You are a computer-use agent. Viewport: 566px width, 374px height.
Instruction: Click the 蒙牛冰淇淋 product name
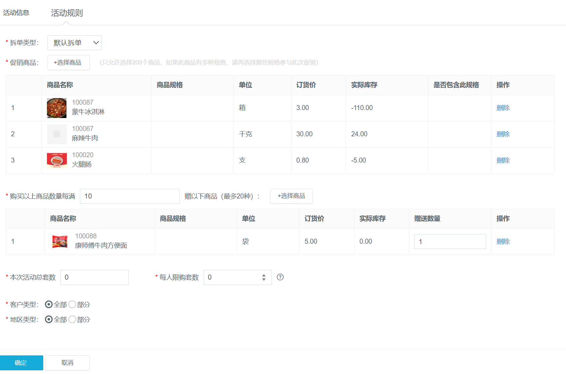(x=88, y=112)
